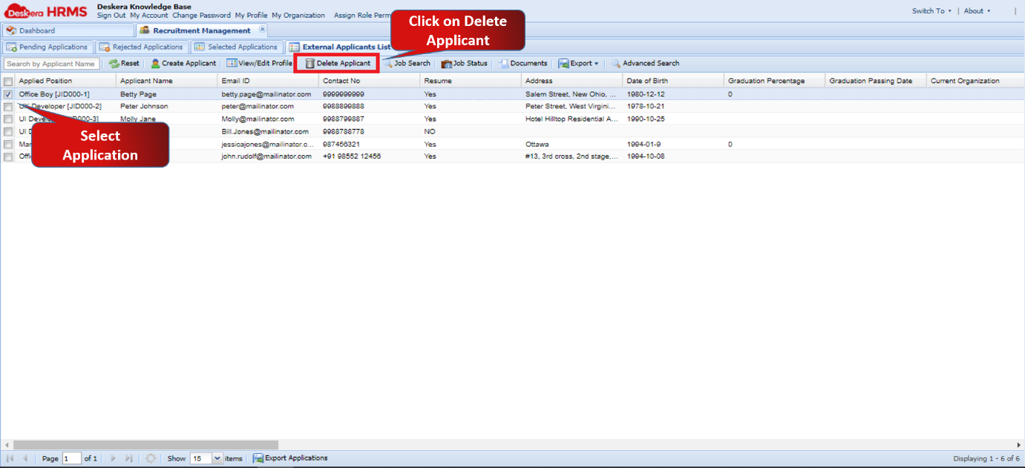Open the Export dropdown menu
The height and width of the screenshot is (468, 1025).
coord(580,63)
